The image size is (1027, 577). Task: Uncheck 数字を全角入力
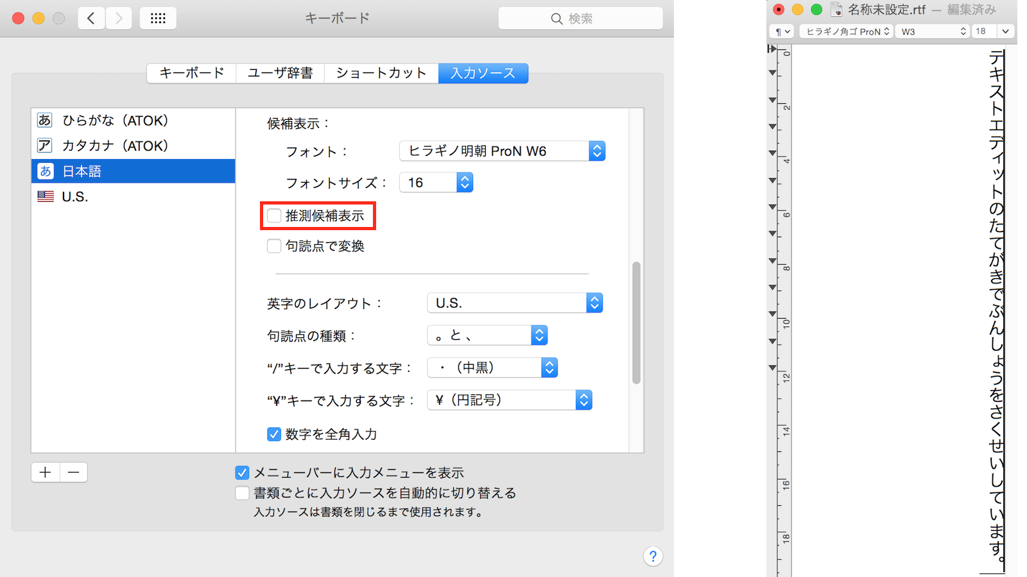point(274,435)
